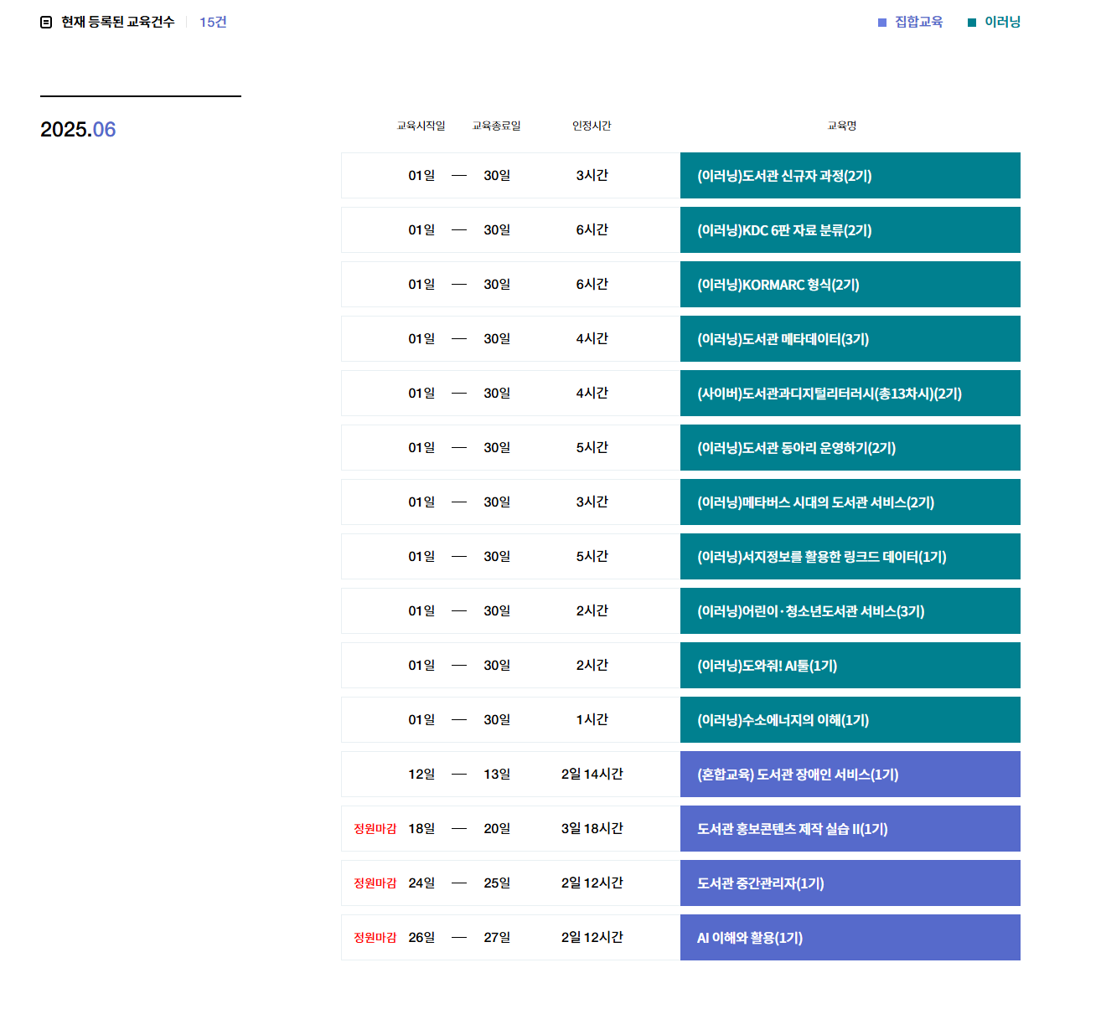Click the teal 이러닝 legend square
1101x1009 pixels.
tap(972, 23)
